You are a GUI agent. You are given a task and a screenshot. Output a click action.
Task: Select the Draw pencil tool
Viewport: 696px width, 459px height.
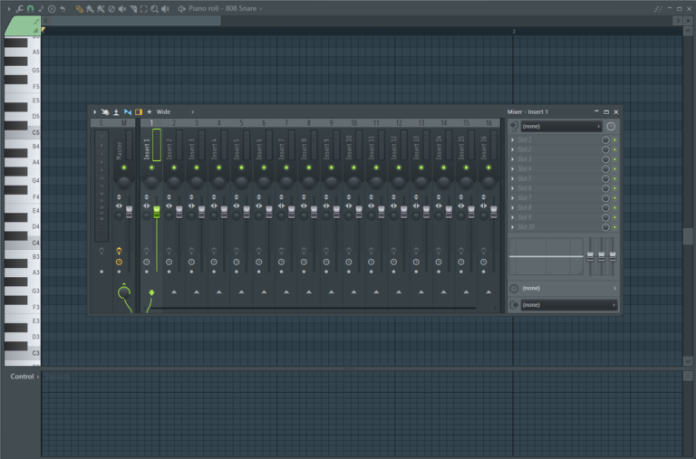click(x=80, y=8)
